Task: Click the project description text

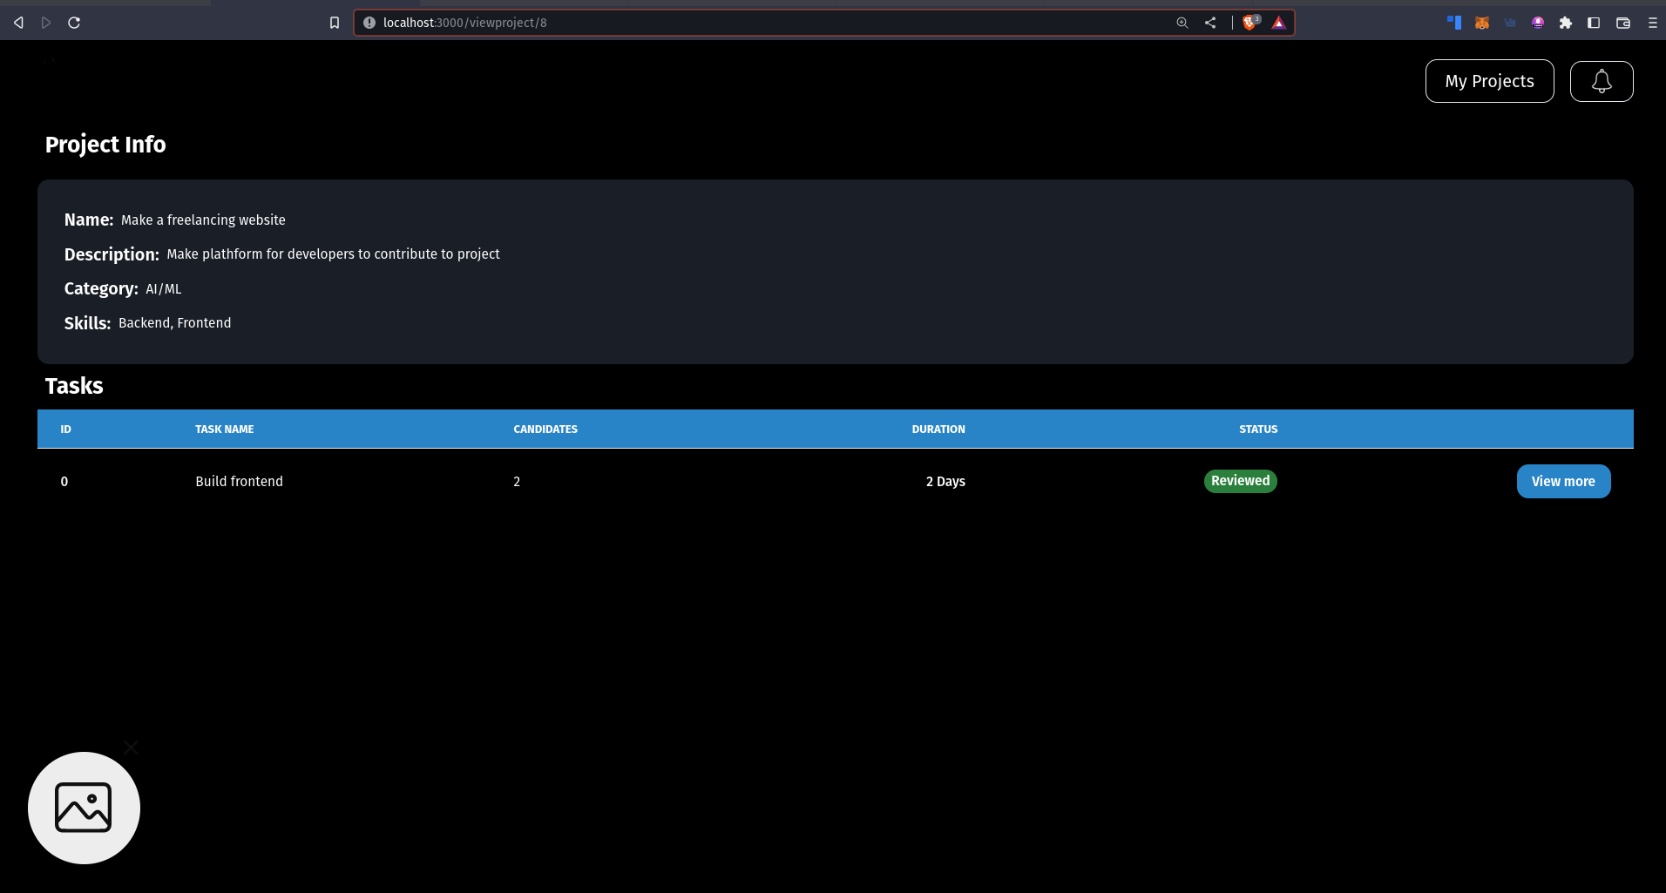Action: [333, 254]
